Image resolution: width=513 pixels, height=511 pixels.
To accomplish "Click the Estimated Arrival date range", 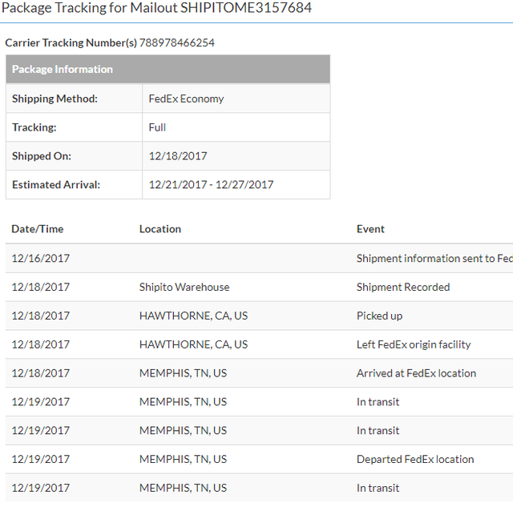I will (x=211, y=185).
